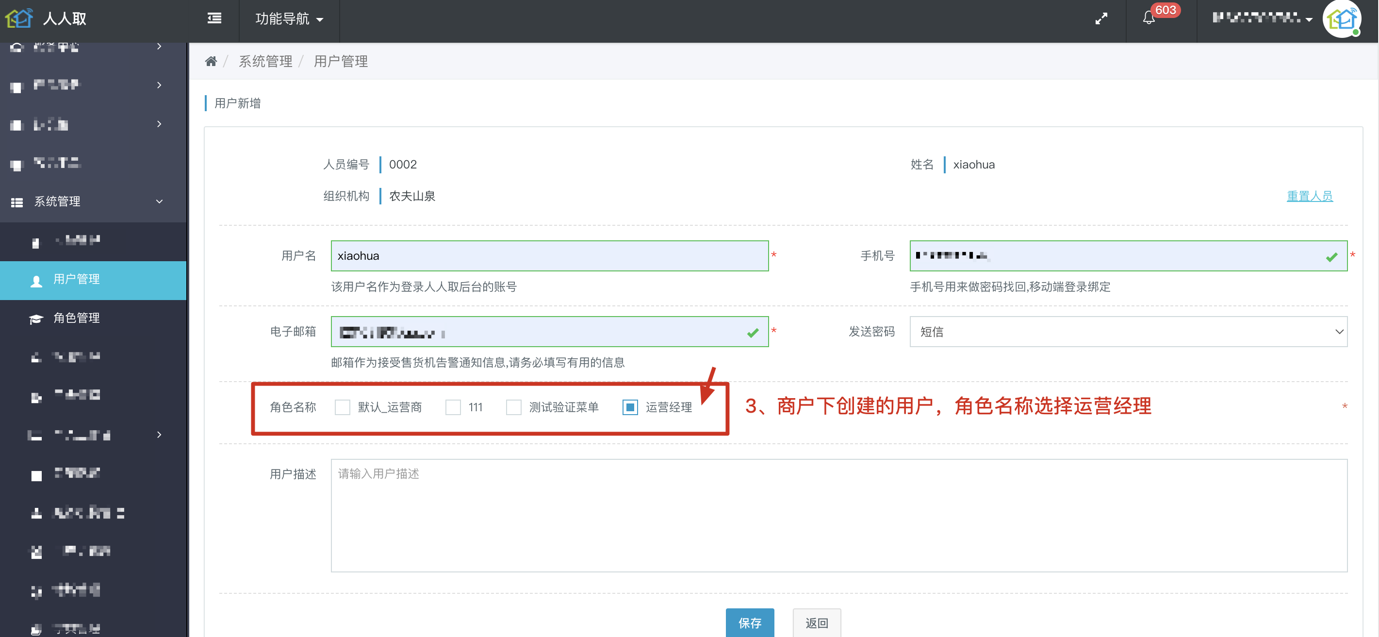Click the 人人取 house logo icon
Viewport: 1379px width, 637px height.
tap(19, 18)
